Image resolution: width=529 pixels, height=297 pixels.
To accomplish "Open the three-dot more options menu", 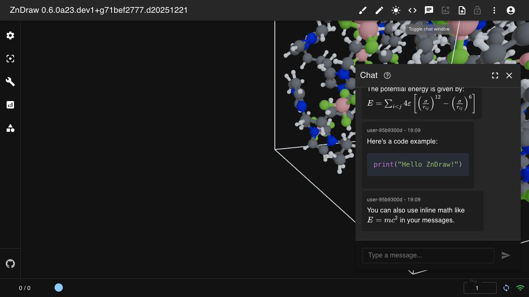I will [x=494, y=10].
